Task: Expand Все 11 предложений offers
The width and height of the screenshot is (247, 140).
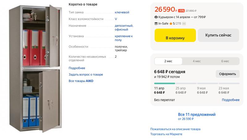Action: coord(197,114)
